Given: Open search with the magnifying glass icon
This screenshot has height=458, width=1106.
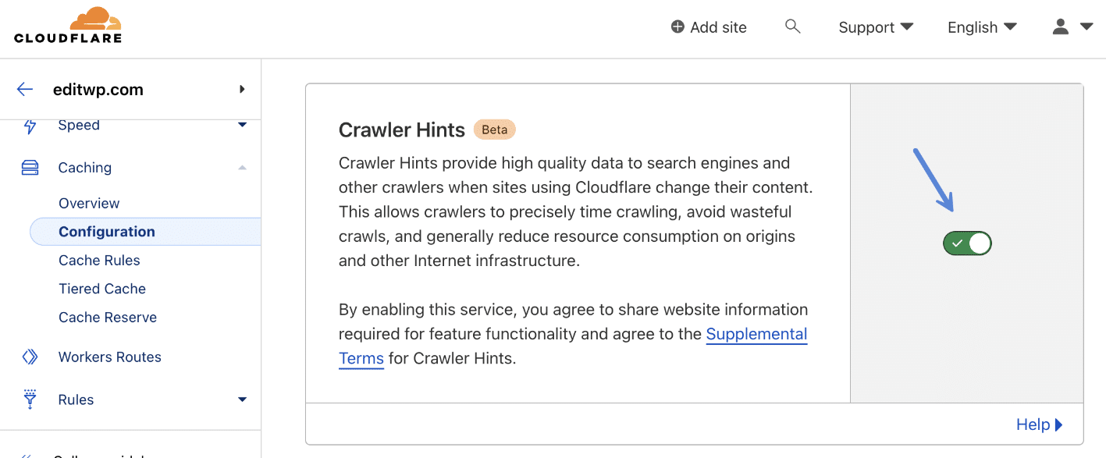Looking at the screenshot, I should (x=792, y=27).
